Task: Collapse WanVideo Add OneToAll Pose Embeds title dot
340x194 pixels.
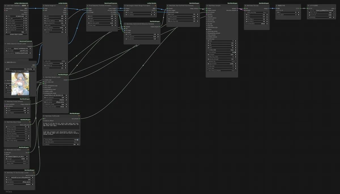Action: [x=168, y=5]
